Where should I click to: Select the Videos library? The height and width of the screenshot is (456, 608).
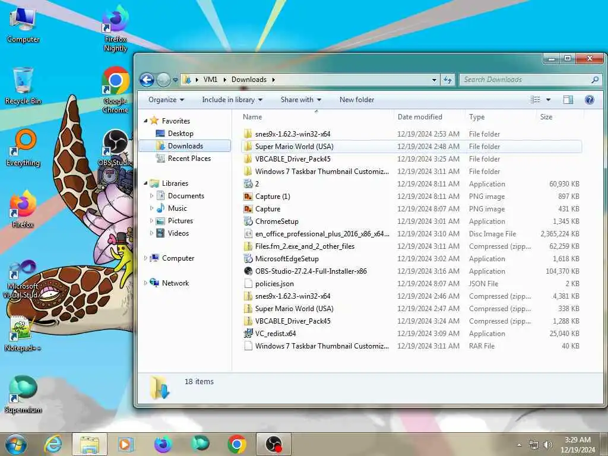pyautogui.click(x=178, y=233)
